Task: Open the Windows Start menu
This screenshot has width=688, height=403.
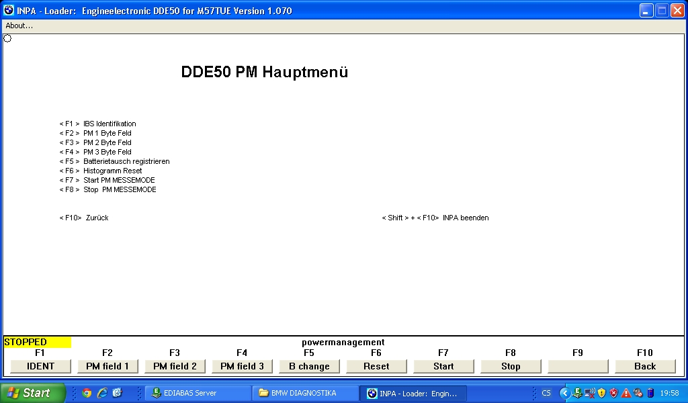Action: [32, 393]
